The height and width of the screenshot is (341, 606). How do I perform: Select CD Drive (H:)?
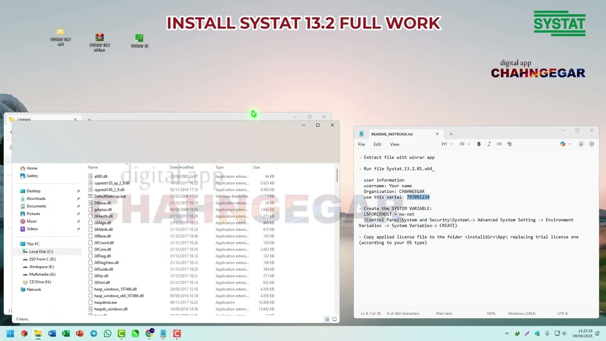(x=40, y=282)
